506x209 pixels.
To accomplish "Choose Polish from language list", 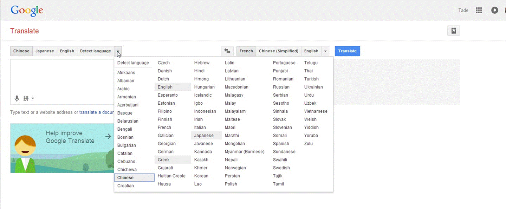I will point(231,184).
